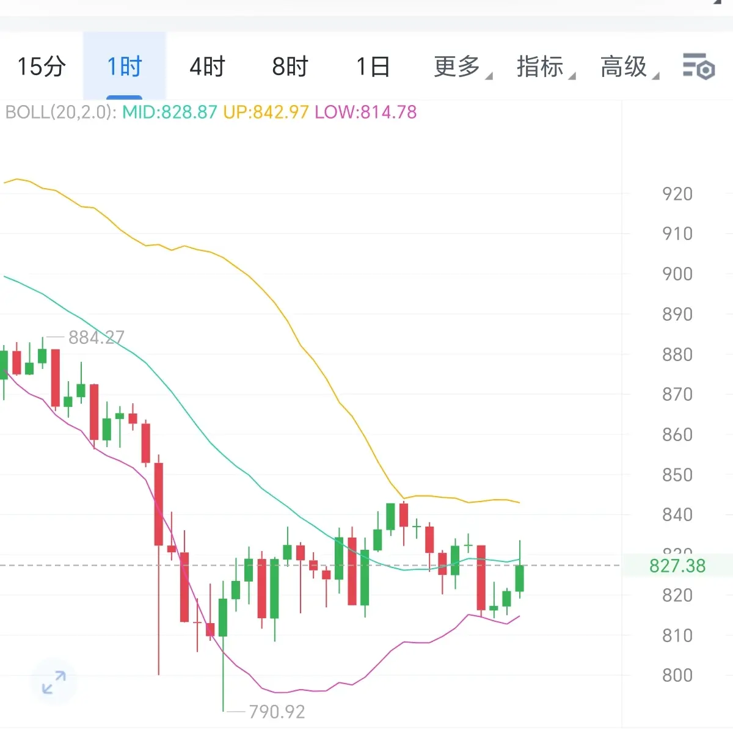Open the chart settings icon
The image size is (733, 730).
698,66
